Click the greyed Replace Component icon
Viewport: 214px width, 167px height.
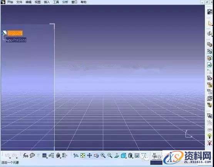209,71
